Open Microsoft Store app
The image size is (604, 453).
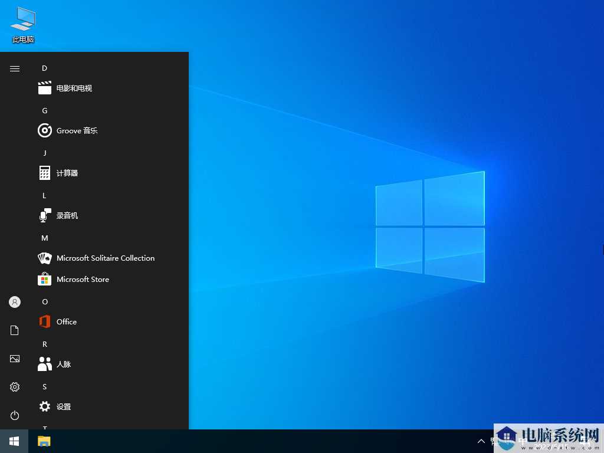click(x=112, y=279)
